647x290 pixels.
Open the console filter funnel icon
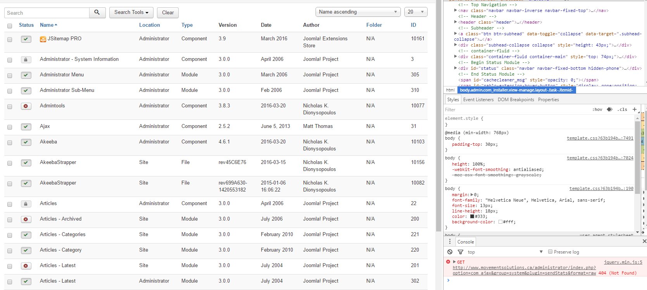pos(461,252)
